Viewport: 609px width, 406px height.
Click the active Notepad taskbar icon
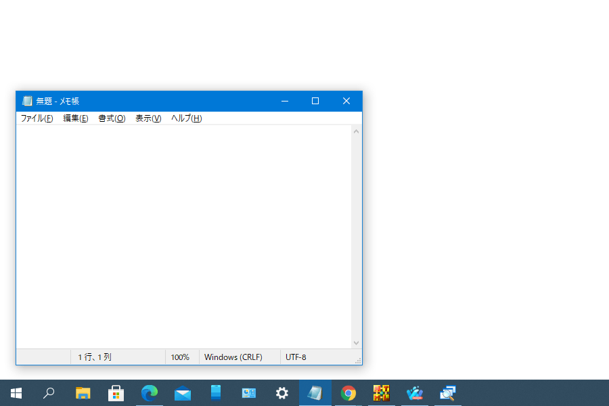[315, 393]
